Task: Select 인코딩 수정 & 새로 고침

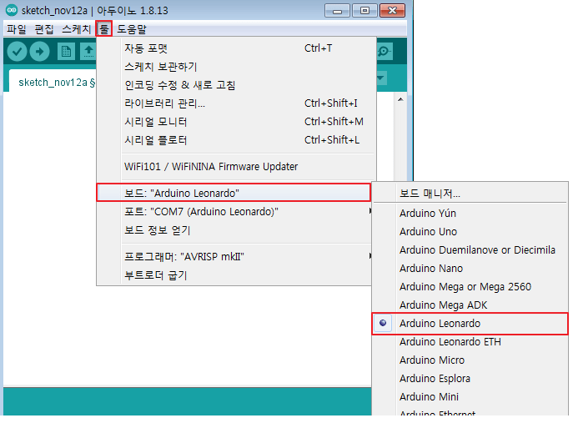Action: (x=236, y=85)
